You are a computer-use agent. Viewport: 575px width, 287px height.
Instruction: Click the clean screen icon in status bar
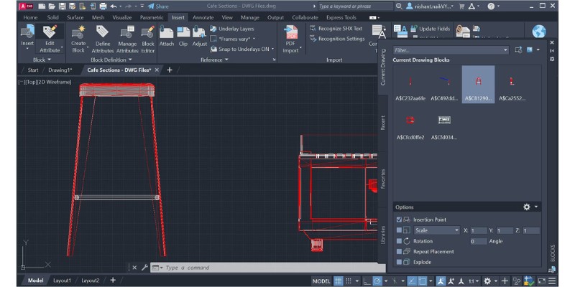[543, 281]
